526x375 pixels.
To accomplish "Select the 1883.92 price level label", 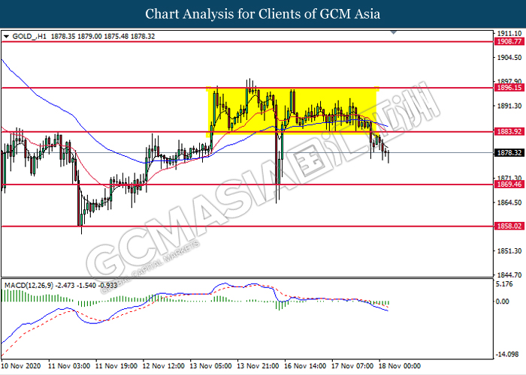I will 509,131.
